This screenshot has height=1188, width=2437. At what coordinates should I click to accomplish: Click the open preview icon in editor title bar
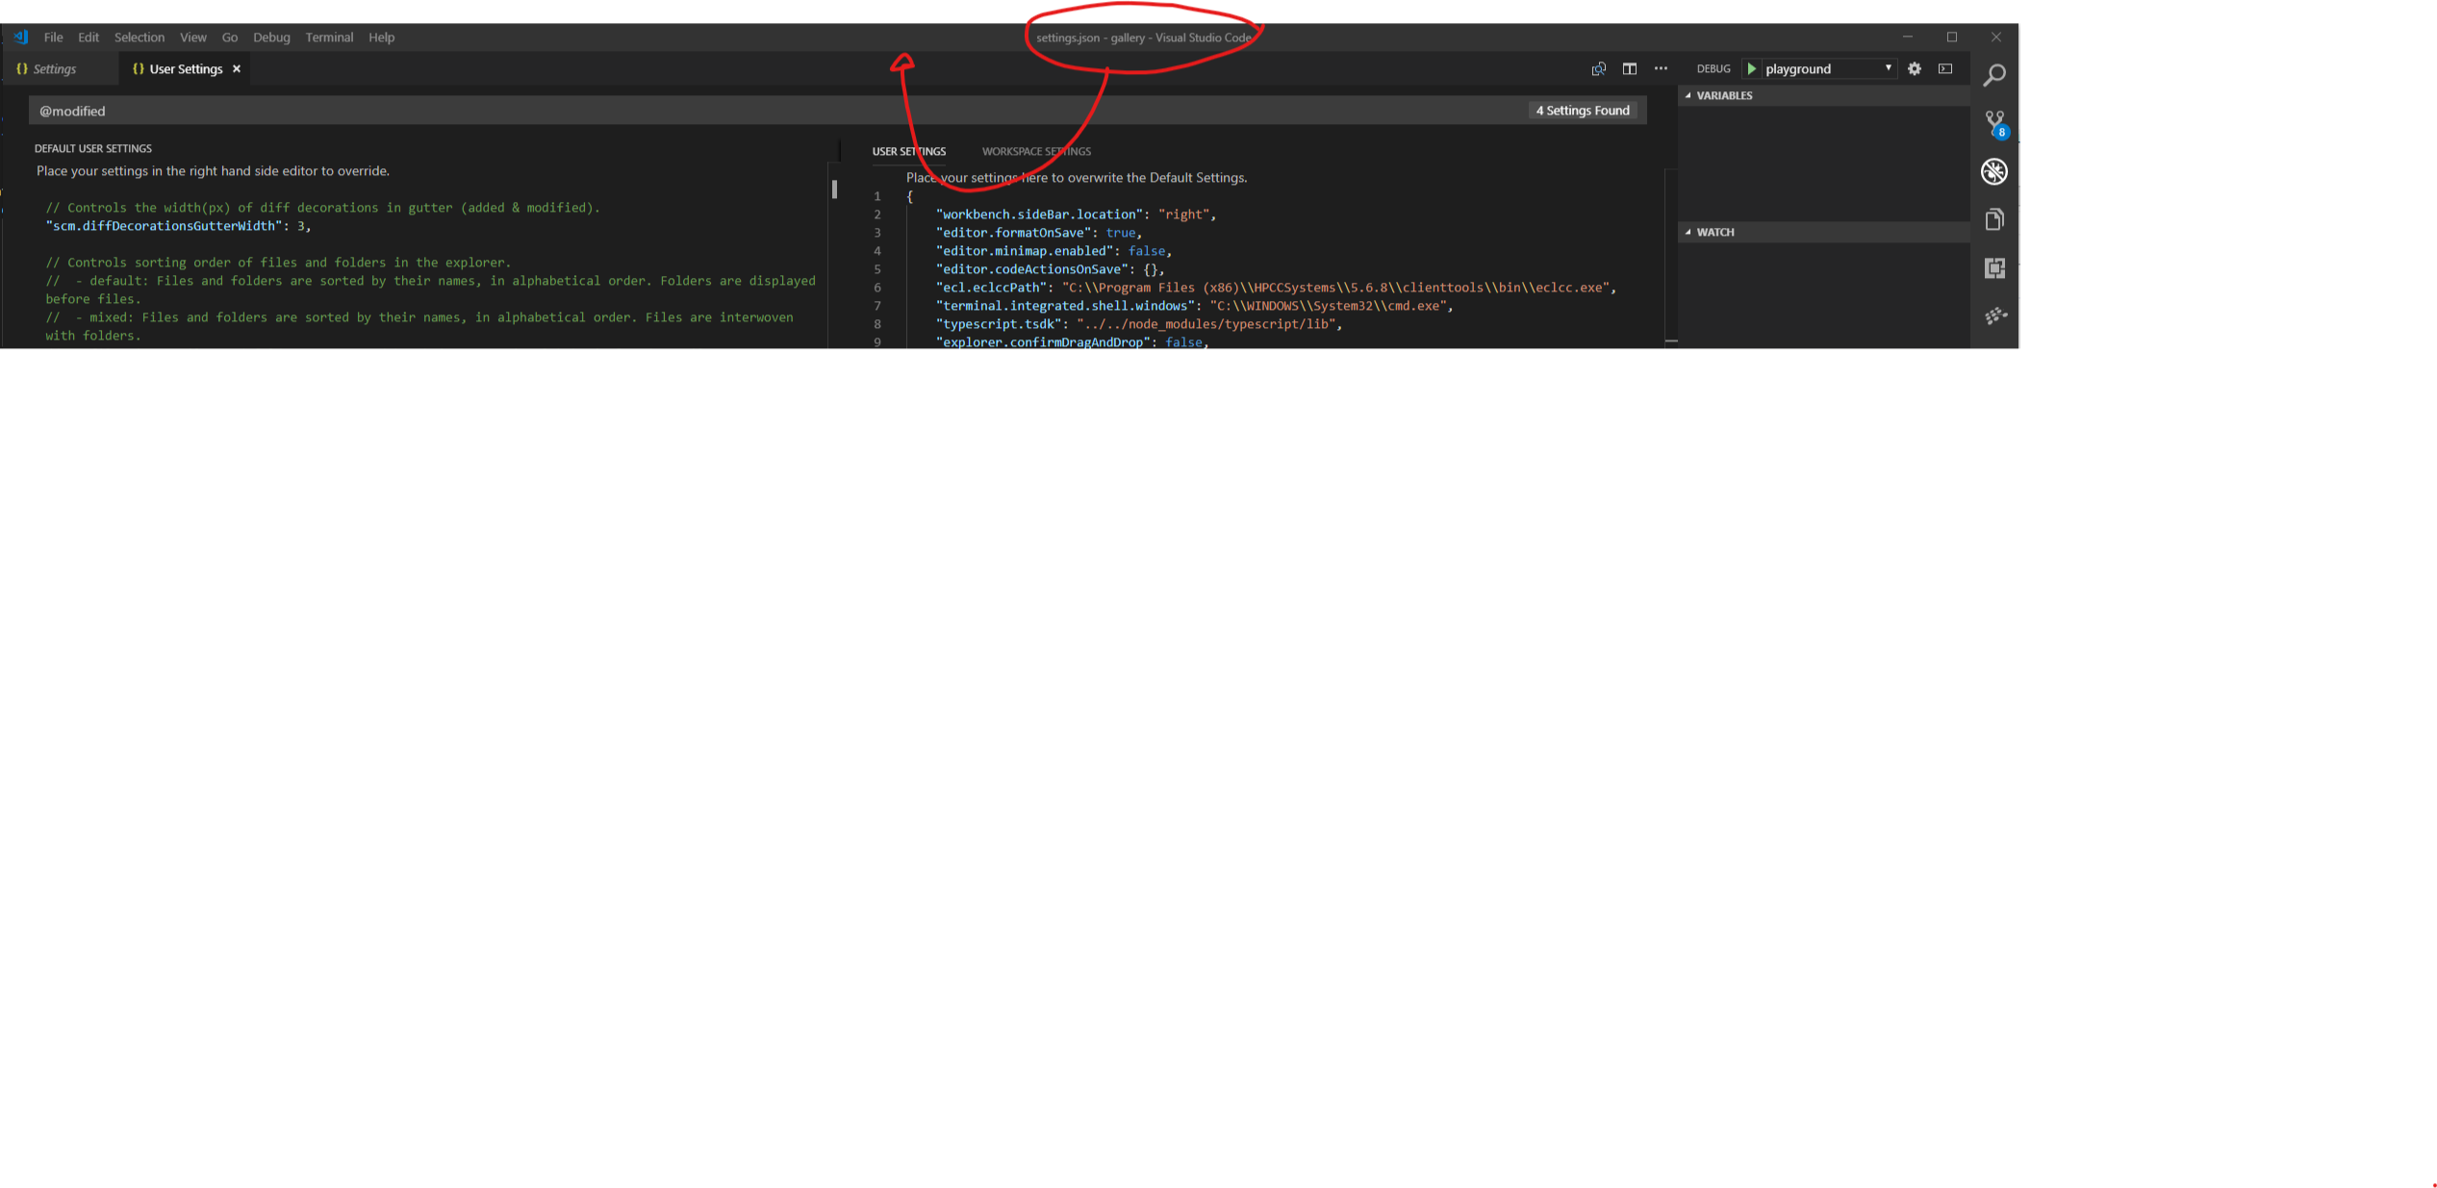click(x=1598, y=68)
